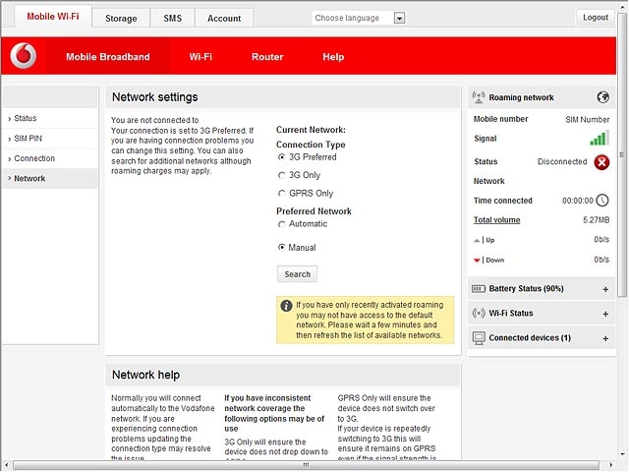The width and height of the screenshot is (629, 472).
Task: Open the Router menu
Action: (x=267, y=57)
